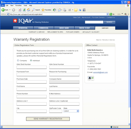Click the vertical scrollbar up arrow

pyautogui.click(x=129, y=17)
